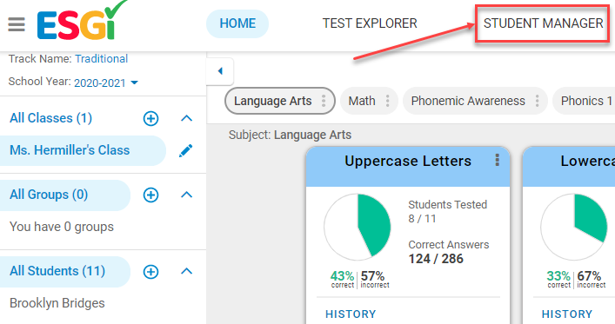The height and width of the screenshot is (324, 615).
Task: Edit Ms. Hermiller's Class with pencil icon
Action: (x=186, y=151)
